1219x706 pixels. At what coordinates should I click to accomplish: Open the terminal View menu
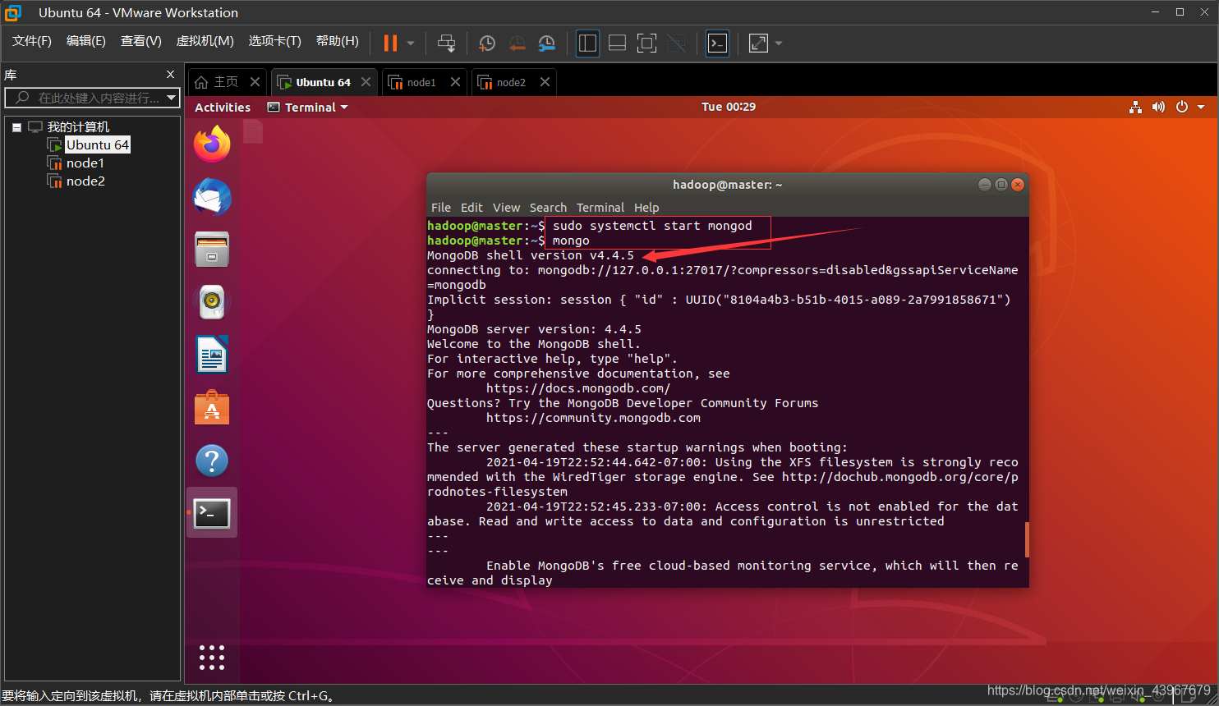point(506,208)
